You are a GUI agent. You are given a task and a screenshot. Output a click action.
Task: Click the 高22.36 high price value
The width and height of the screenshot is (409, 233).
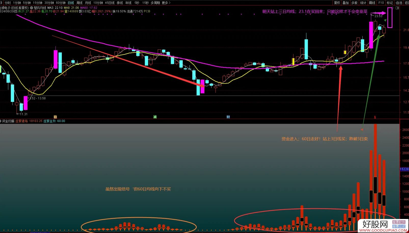pyautogui.click(x=35, y=11)
